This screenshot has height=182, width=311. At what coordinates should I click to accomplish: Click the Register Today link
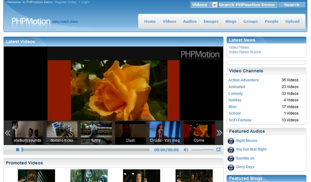pyautogui.click(x=65, y=2)
